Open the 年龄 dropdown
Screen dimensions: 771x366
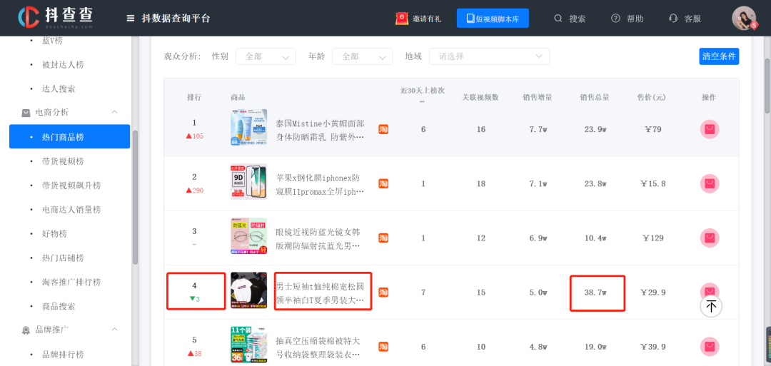pyautogui.click(x=362, y=56)
